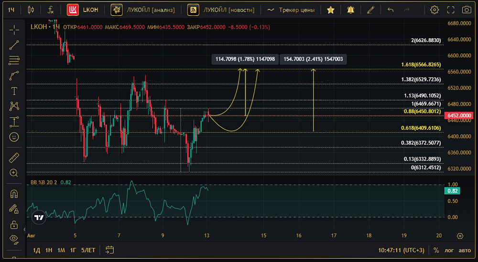Image resolution: width=478 pixels, height=262 pixels.
Task: Select the text annotation tool
Action: [14, 91]
